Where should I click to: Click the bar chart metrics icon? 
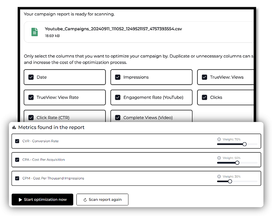click(14, 127)
